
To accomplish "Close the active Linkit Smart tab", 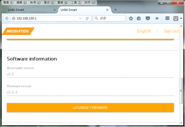I will [107, 10].
